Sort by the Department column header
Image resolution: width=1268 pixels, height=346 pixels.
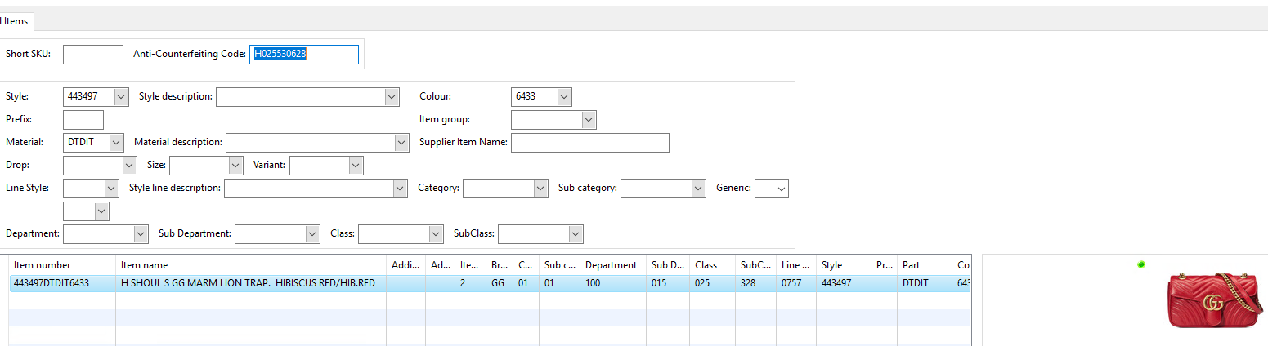click(x=611, y=265)
